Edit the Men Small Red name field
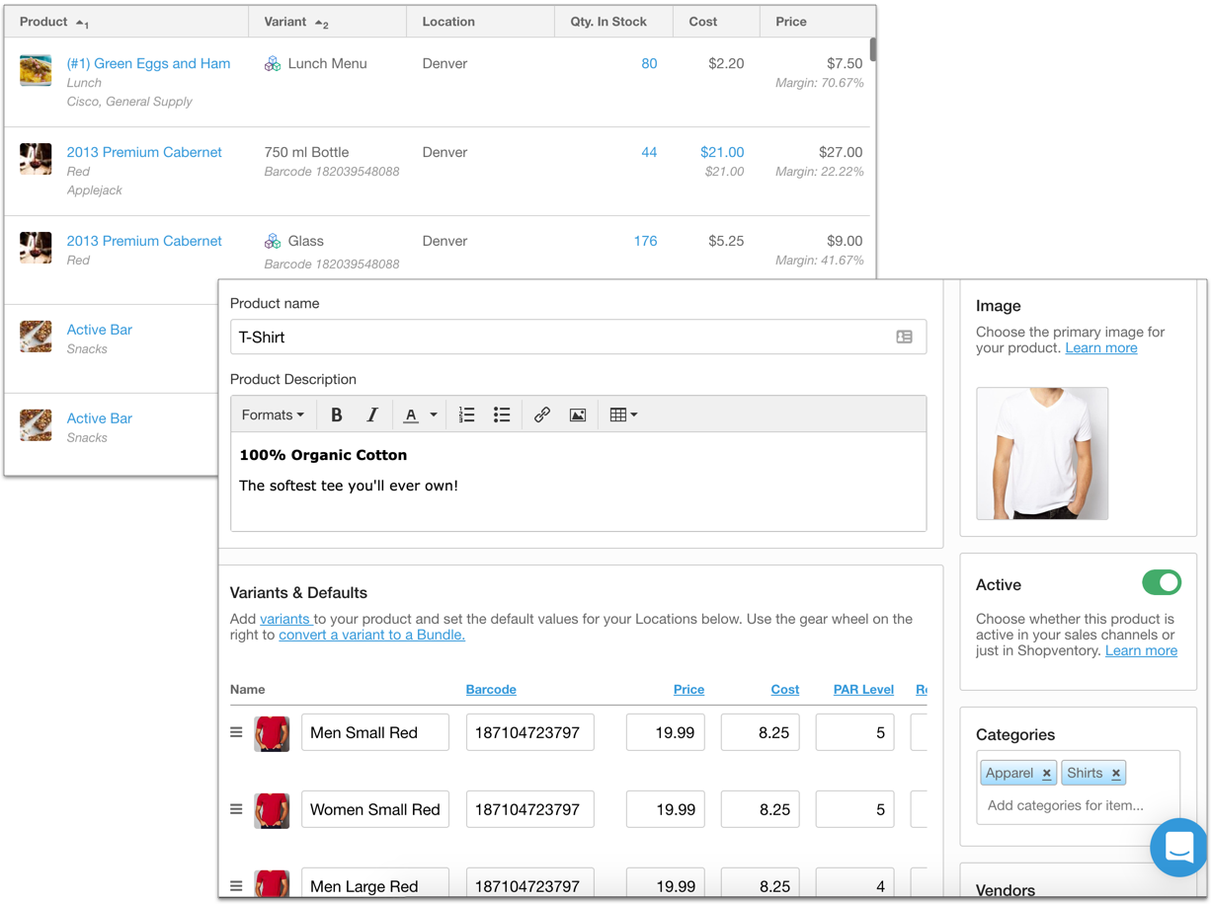The height and width of the screenshot is (904, 1211). coord(375,733)
